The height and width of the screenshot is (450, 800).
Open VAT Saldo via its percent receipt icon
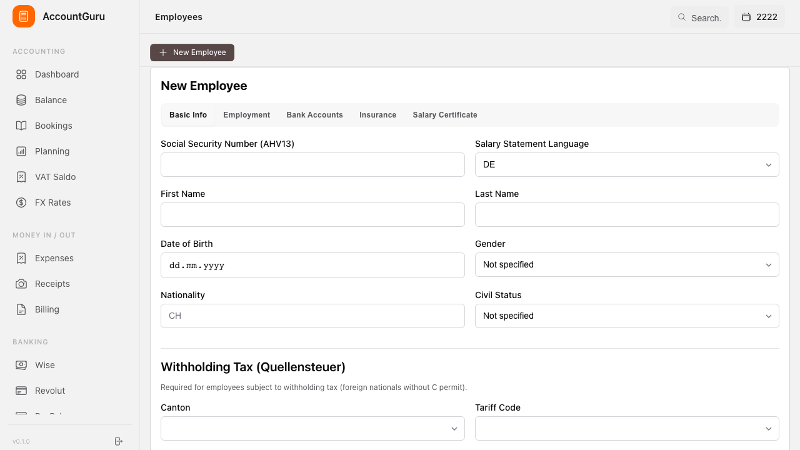tap(21, 177)
